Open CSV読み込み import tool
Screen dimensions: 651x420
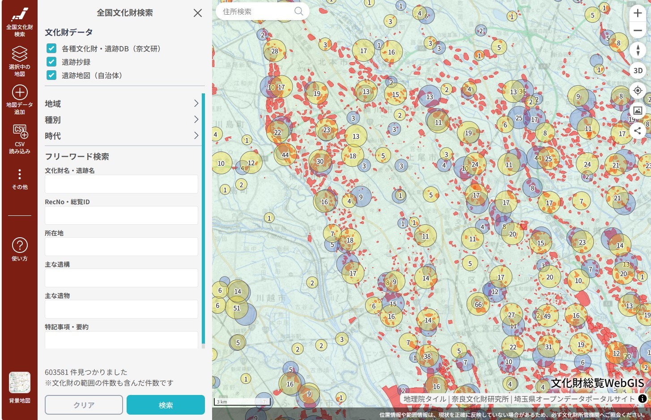pyautogui.click(x=19, y=139)
